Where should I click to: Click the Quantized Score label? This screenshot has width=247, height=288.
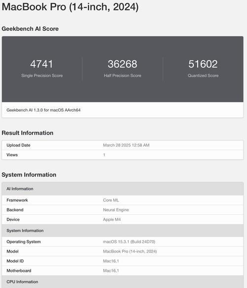pos(203,76)
